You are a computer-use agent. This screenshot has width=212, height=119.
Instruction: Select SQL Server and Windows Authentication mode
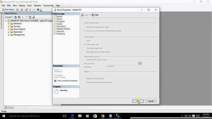click(x=84, y=31)
